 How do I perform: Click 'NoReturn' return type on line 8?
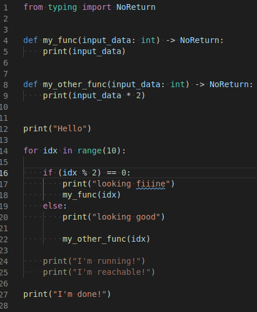coord(229,85)
